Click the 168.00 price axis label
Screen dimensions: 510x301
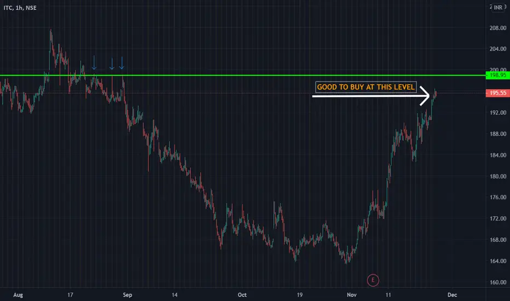point(497,240)
